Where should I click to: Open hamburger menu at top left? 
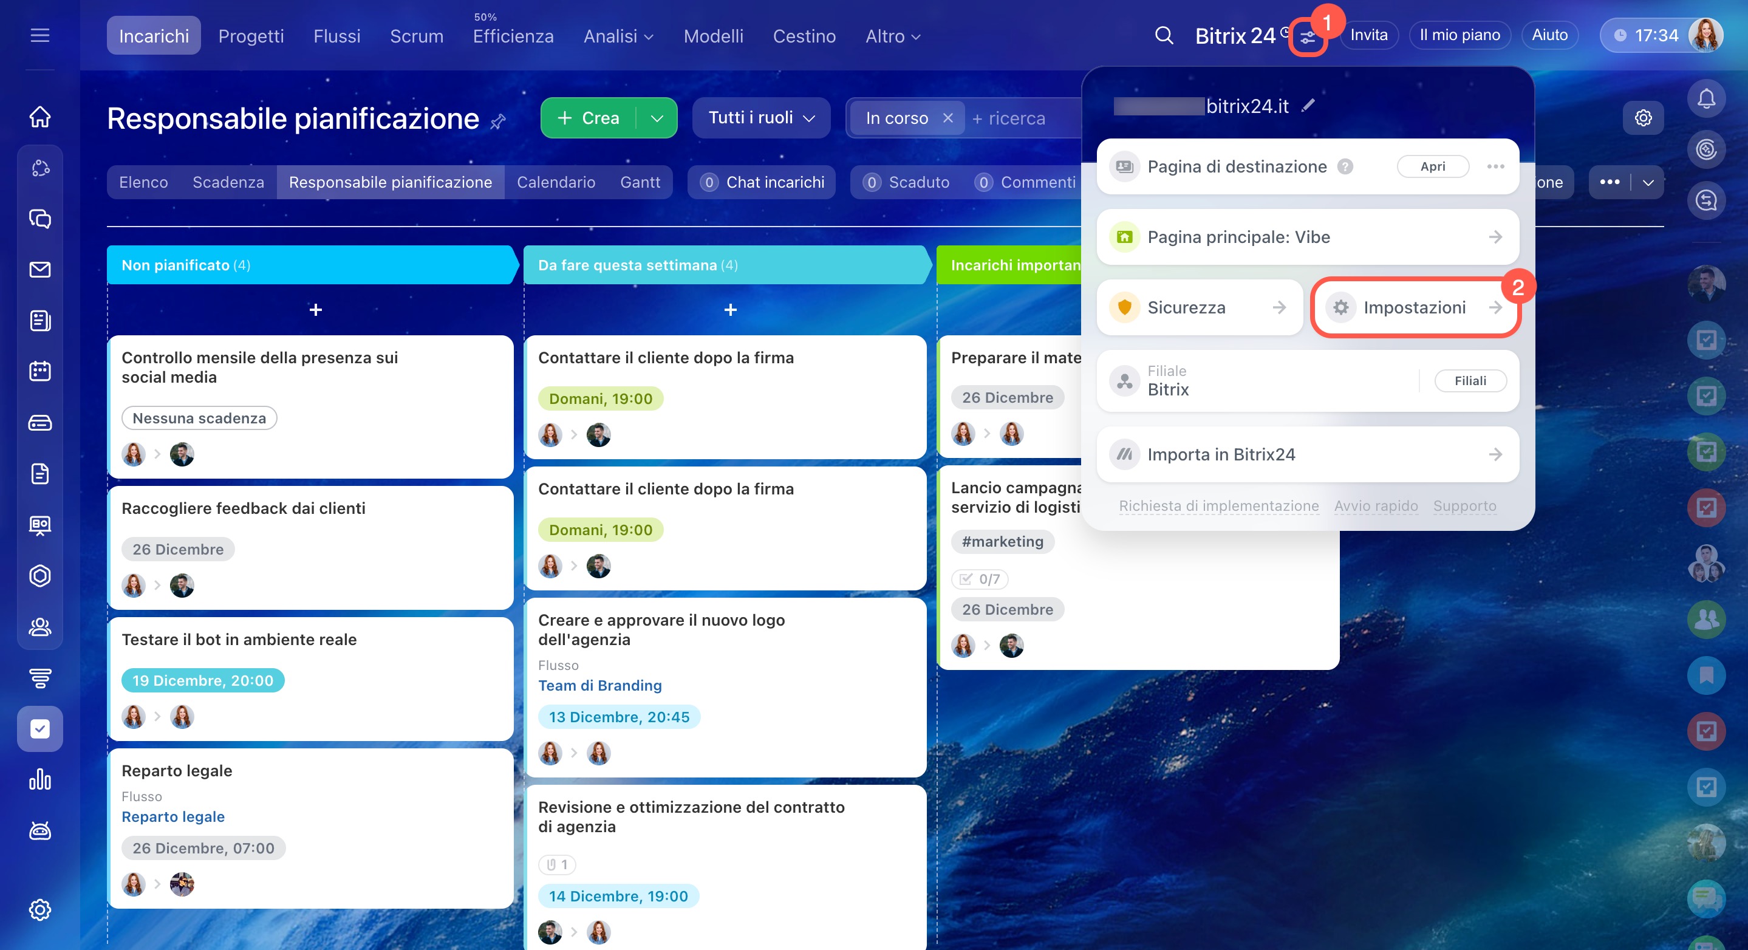click(40, 35)
